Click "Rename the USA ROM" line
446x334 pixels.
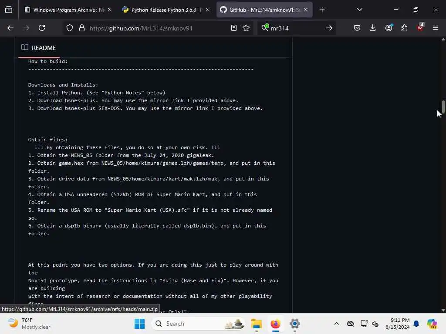pos(150,214)
